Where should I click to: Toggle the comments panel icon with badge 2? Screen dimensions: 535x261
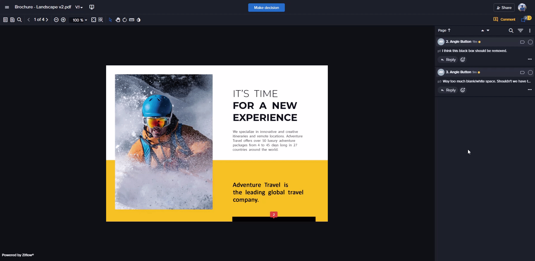coord(526,19)
